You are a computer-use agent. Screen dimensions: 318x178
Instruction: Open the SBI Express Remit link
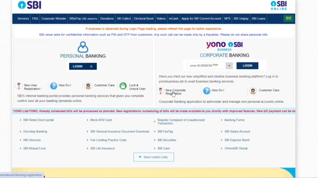pos(237,140)
